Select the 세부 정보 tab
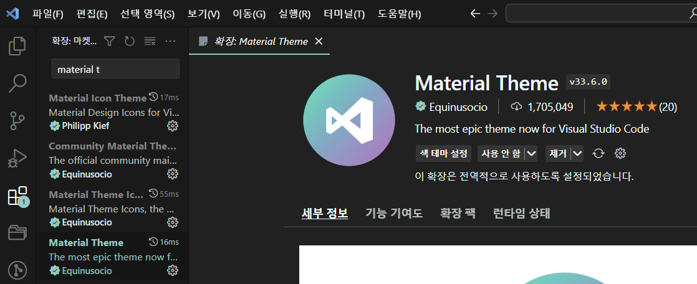Viewport: 697px width, 284px height. pos(324,214)
